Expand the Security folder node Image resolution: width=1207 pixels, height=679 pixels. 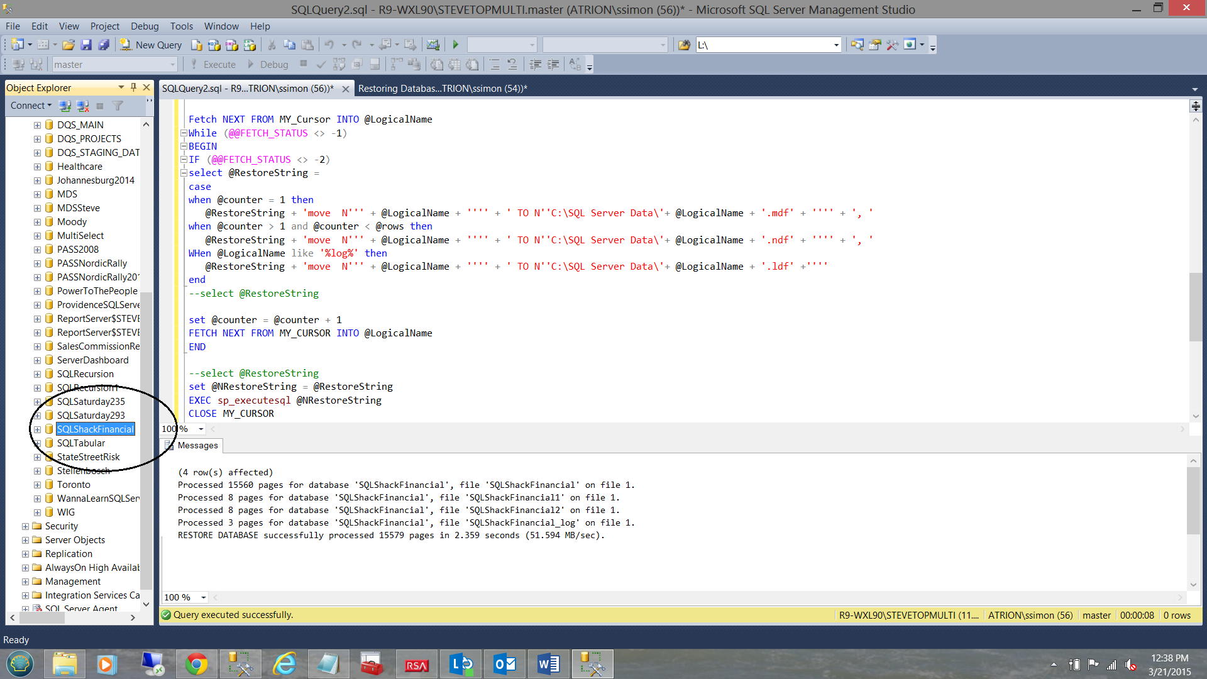click(25, 526)
